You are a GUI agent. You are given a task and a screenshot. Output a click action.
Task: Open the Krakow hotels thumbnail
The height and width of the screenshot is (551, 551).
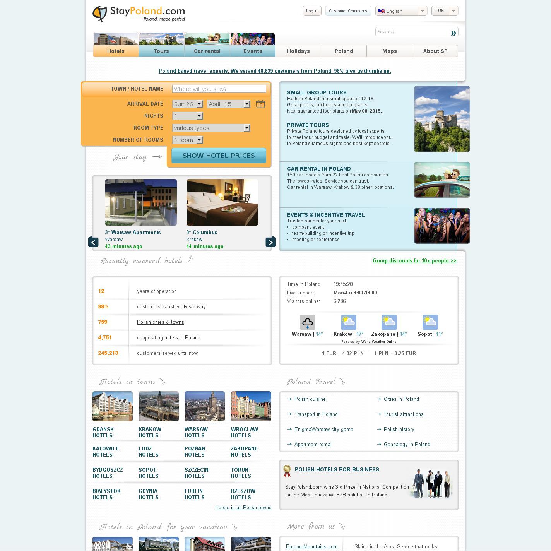[159, 406]
